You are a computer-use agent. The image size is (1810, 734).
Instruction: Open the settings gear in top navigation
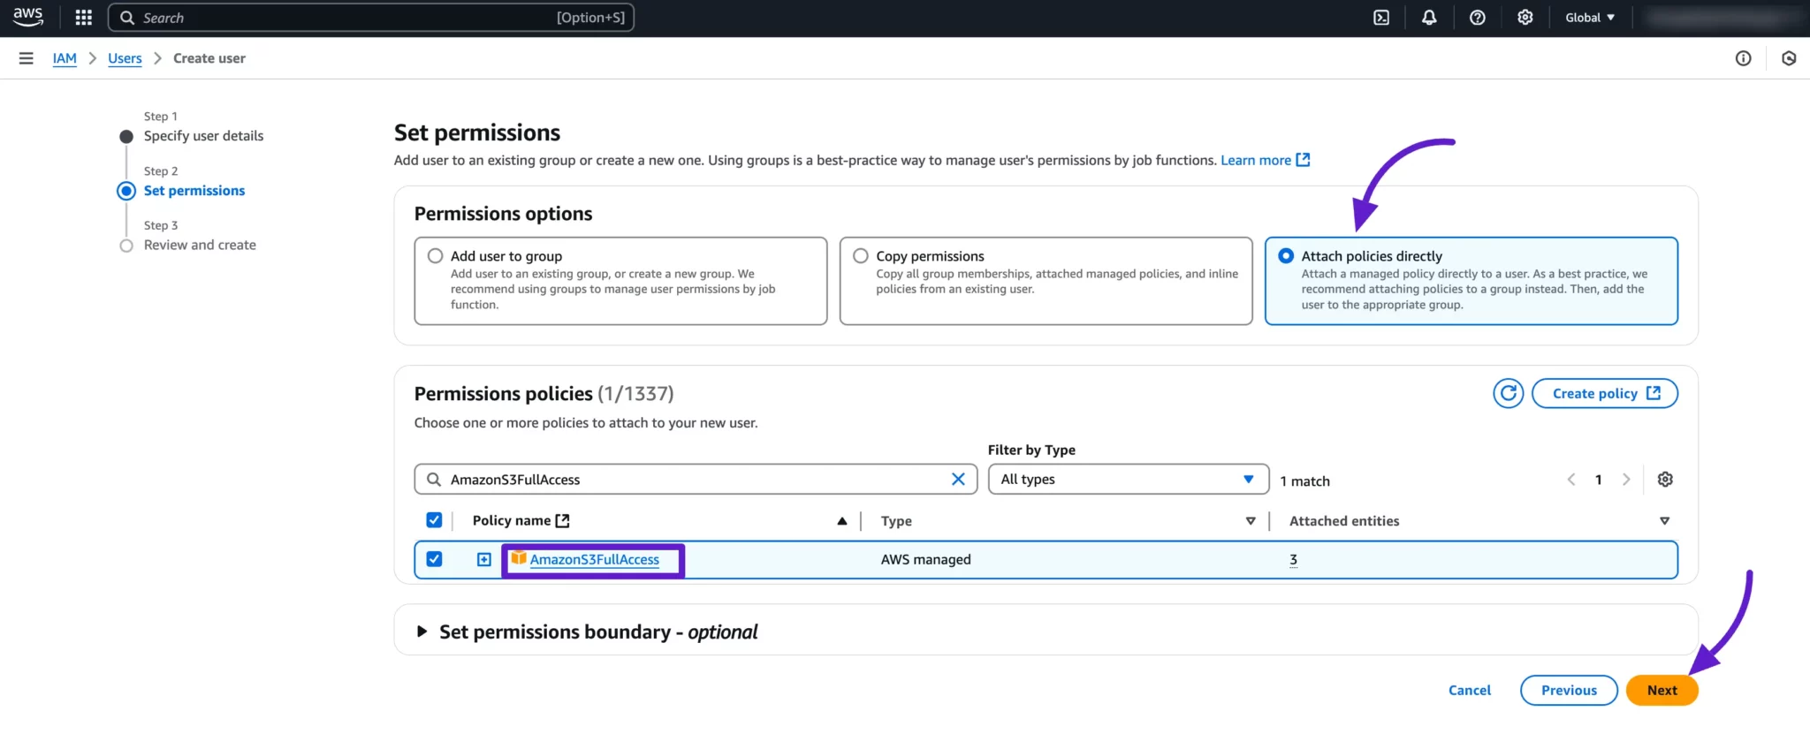pyautogui.click(x=1525, y=18)
